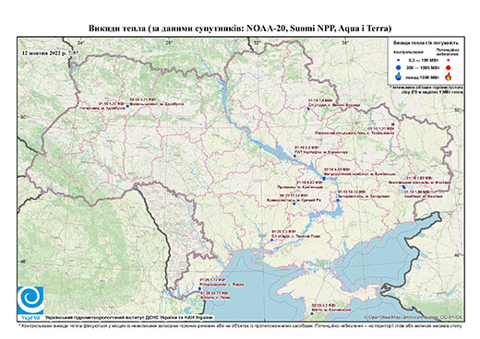480x339 pixels.
Task: Click the legend heading 'Викиди тепла і їх потужність'
Action: pyautogui.click(x=426, y=43)
